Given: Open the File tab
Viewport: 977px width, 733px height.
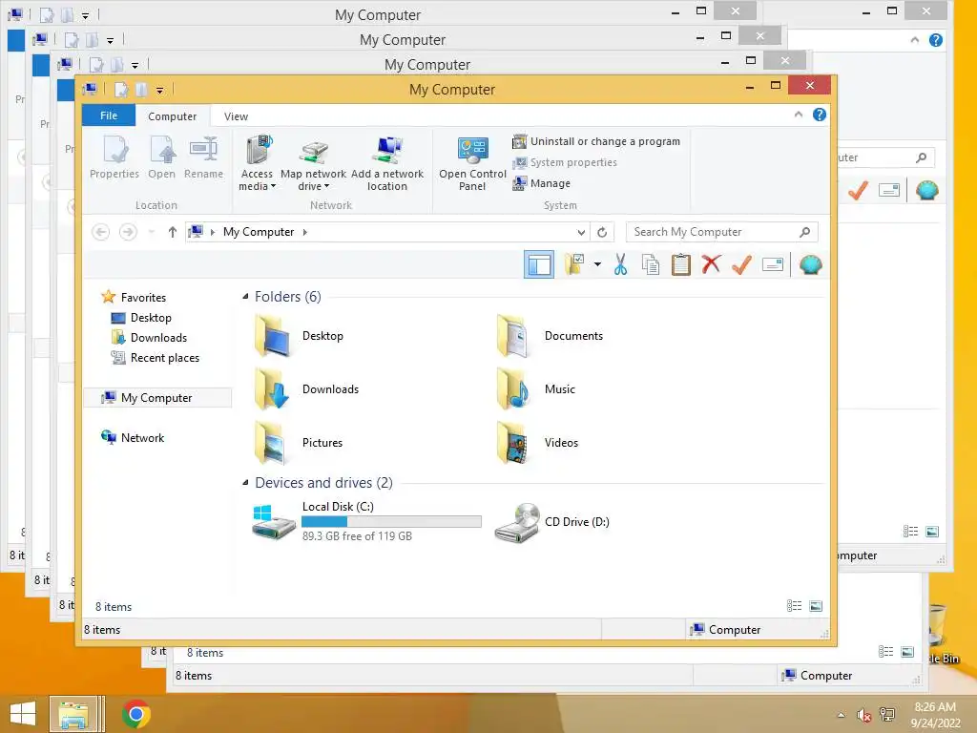Looking at the screenshot, I should click(x=109, y=115).
